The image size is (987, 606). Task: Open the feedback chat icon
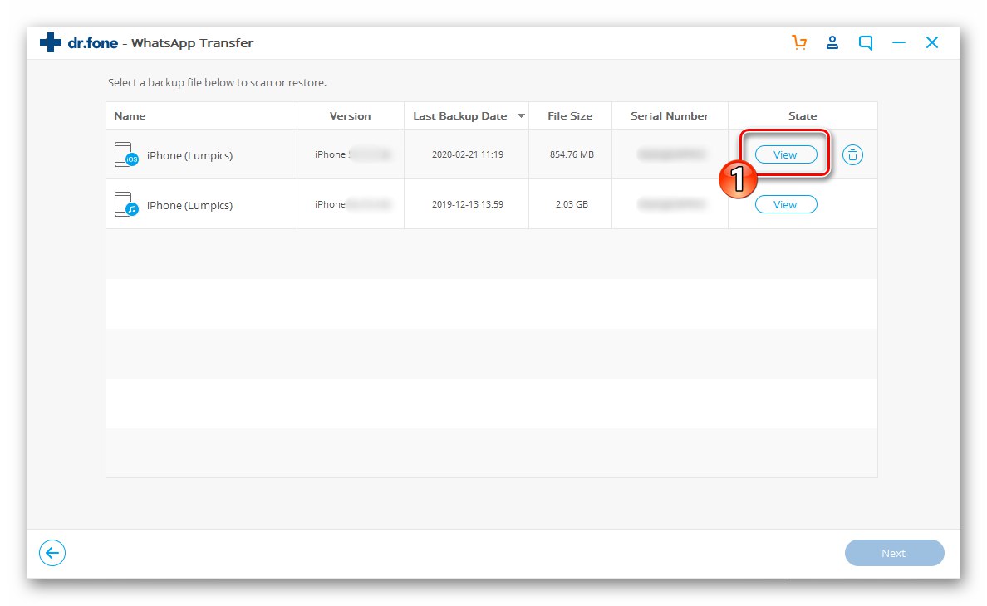(866, 42)
